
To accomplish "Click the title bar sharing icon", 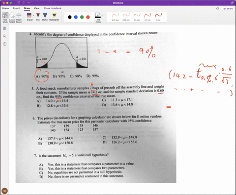I will tap(232, 3).
